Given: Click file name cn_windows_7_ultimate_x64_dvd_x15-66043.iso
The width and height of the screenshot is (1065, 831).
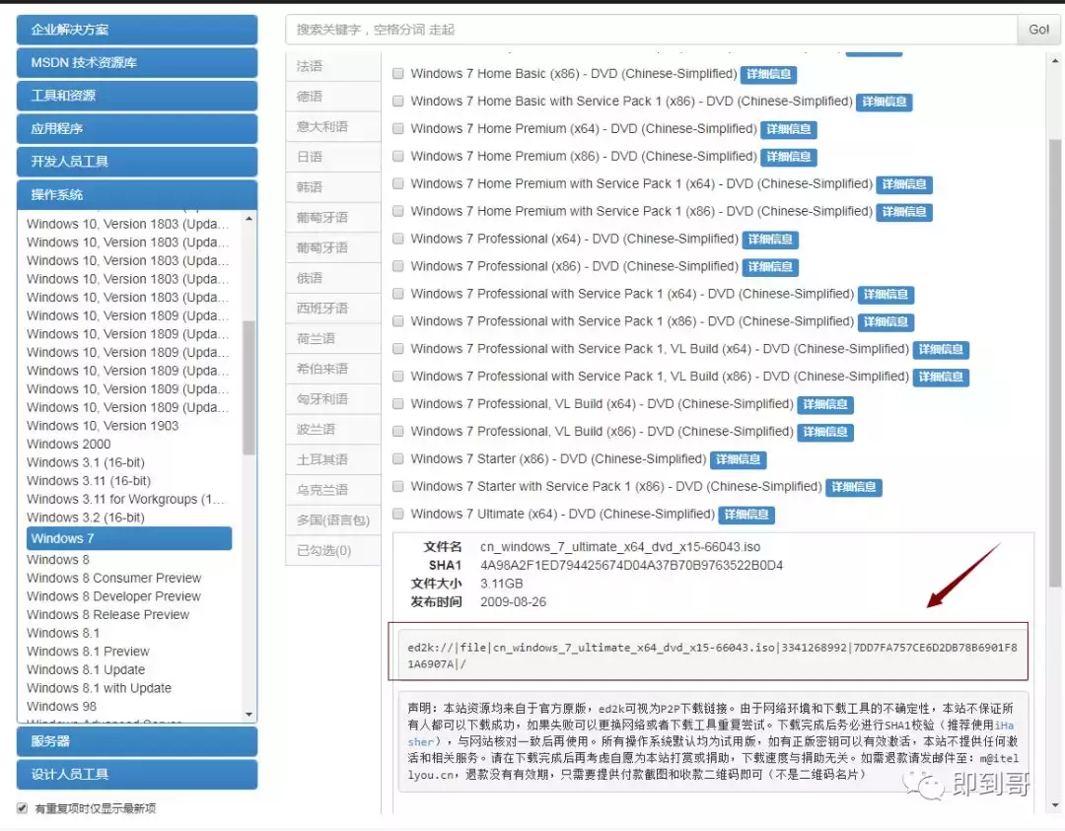Looking at the screenshot, I should [x=620, y=546].
